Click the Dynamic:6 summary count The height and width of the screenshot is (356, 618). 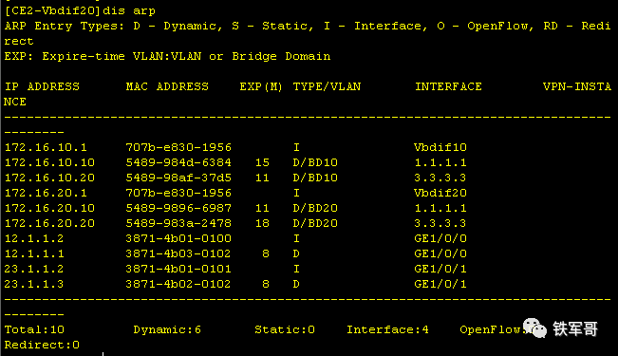click(167, 329)
